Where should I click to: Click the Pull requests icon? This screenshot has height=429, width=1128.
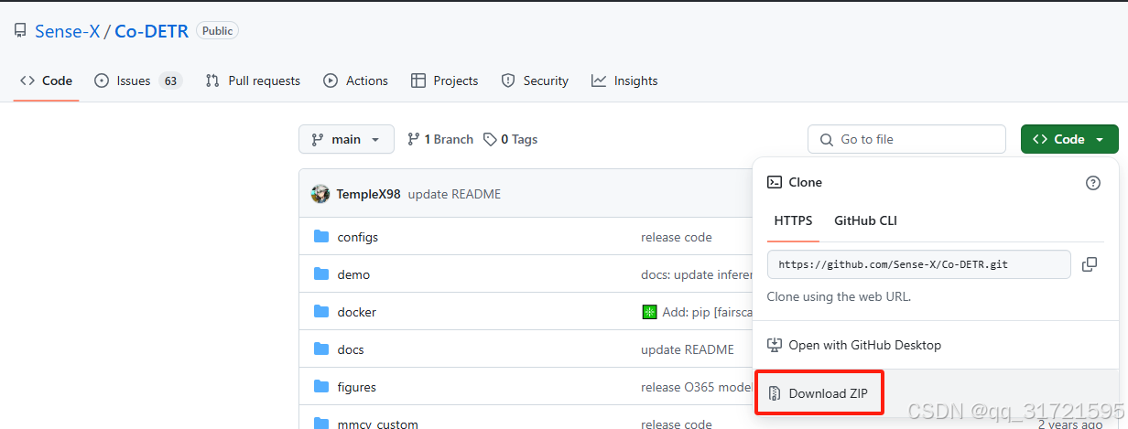pyautogui.click(x=212, y=80)
